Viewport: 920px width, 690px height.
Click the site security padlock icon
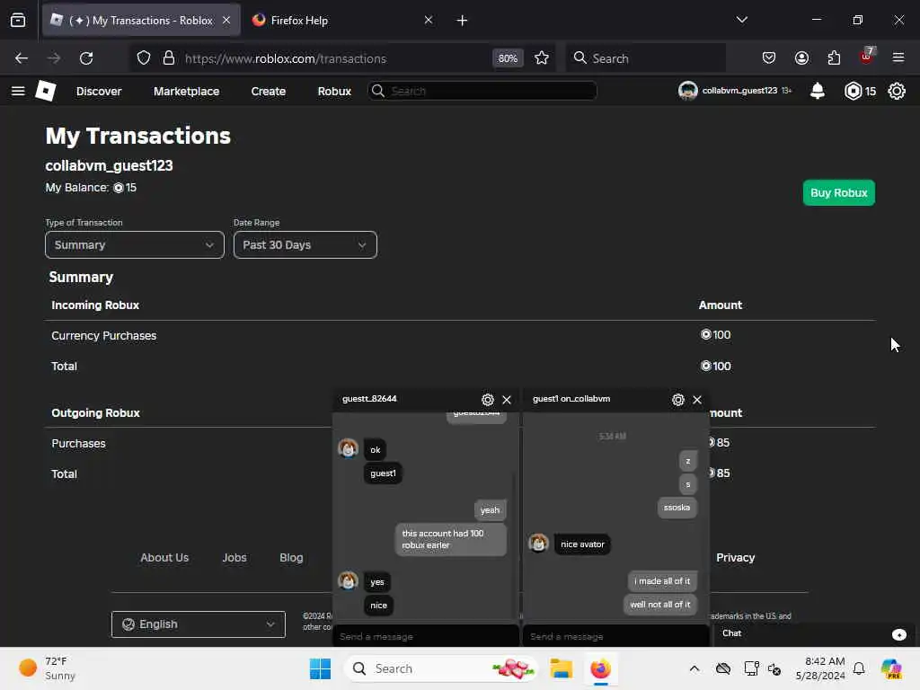(x=169, y=58)
